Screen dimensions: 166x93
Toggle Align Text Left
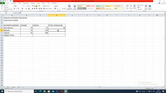pos(32,9)
